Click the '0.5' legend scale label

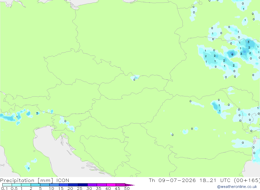click(x=14, y=188)
